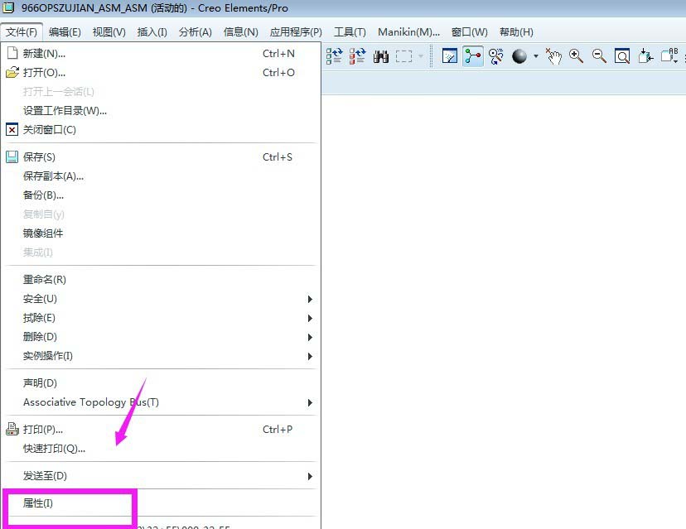Click Ctrl+P shortcut text
The width and height of the screenshot is (686, 529).
point(278,430)
